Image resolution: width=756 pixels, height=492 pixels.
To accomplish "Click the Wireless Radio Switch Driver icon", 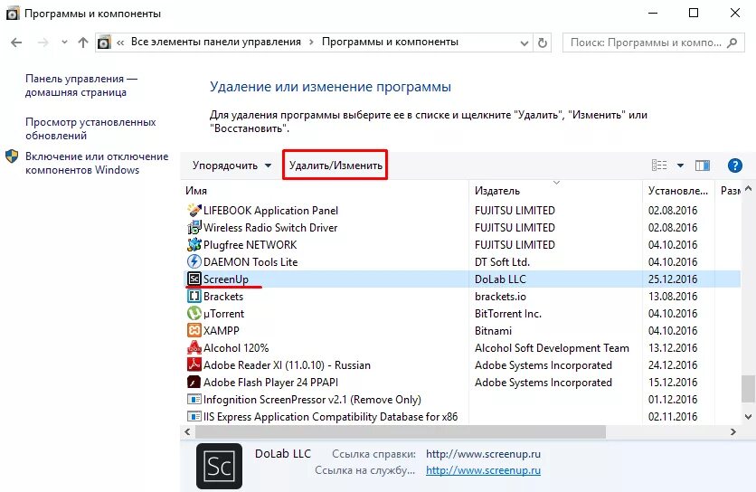I will [x=194, y=227].
